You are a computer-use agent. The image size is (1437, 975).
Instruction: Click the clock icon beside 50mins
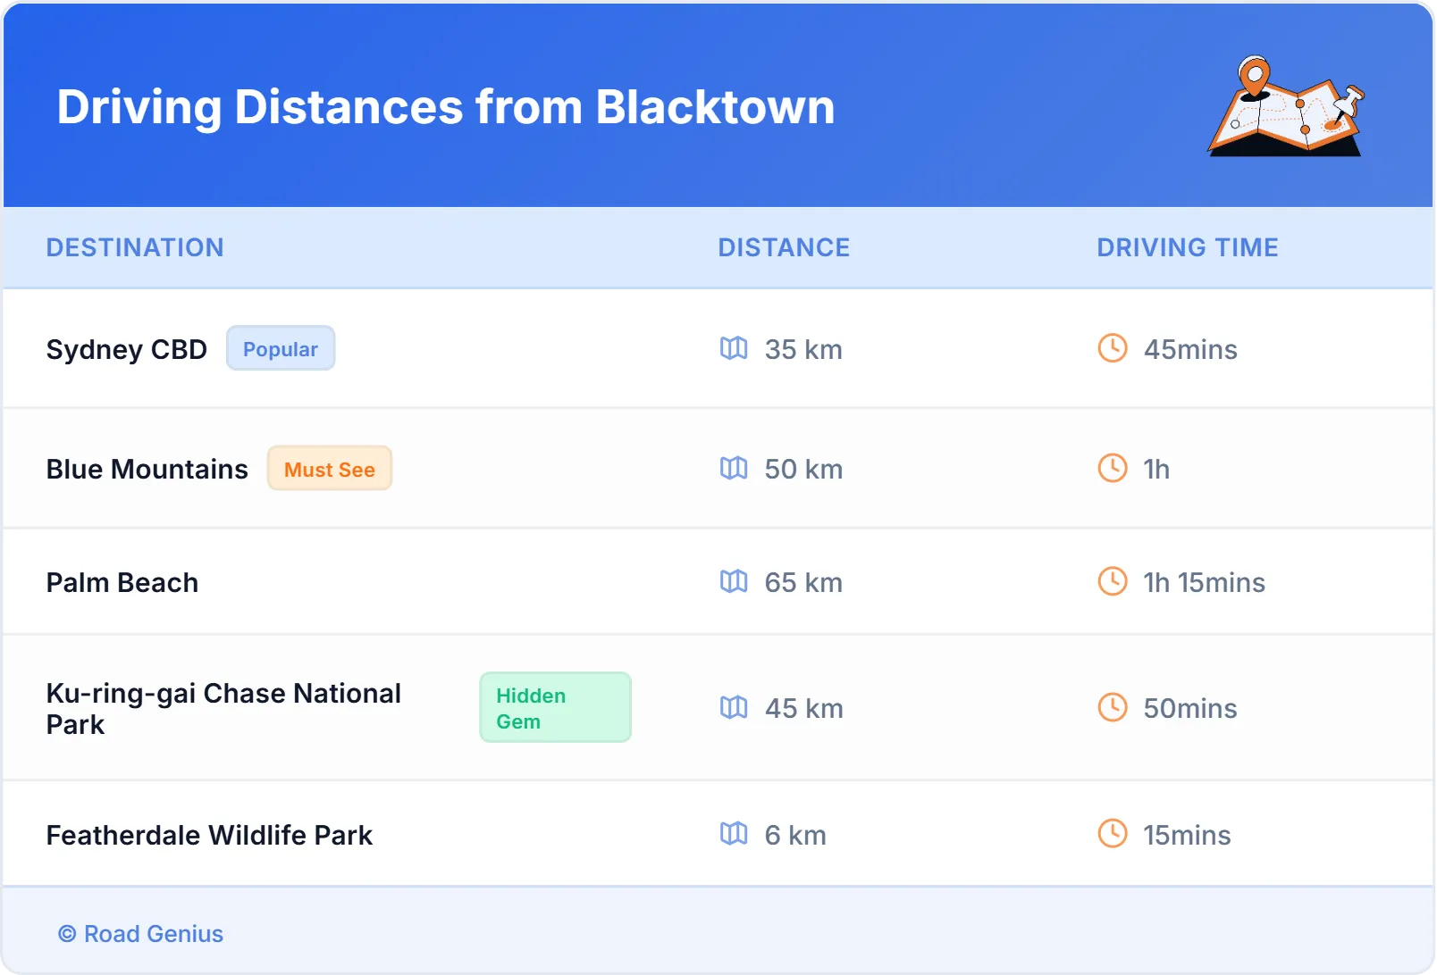pos(1113,707)
